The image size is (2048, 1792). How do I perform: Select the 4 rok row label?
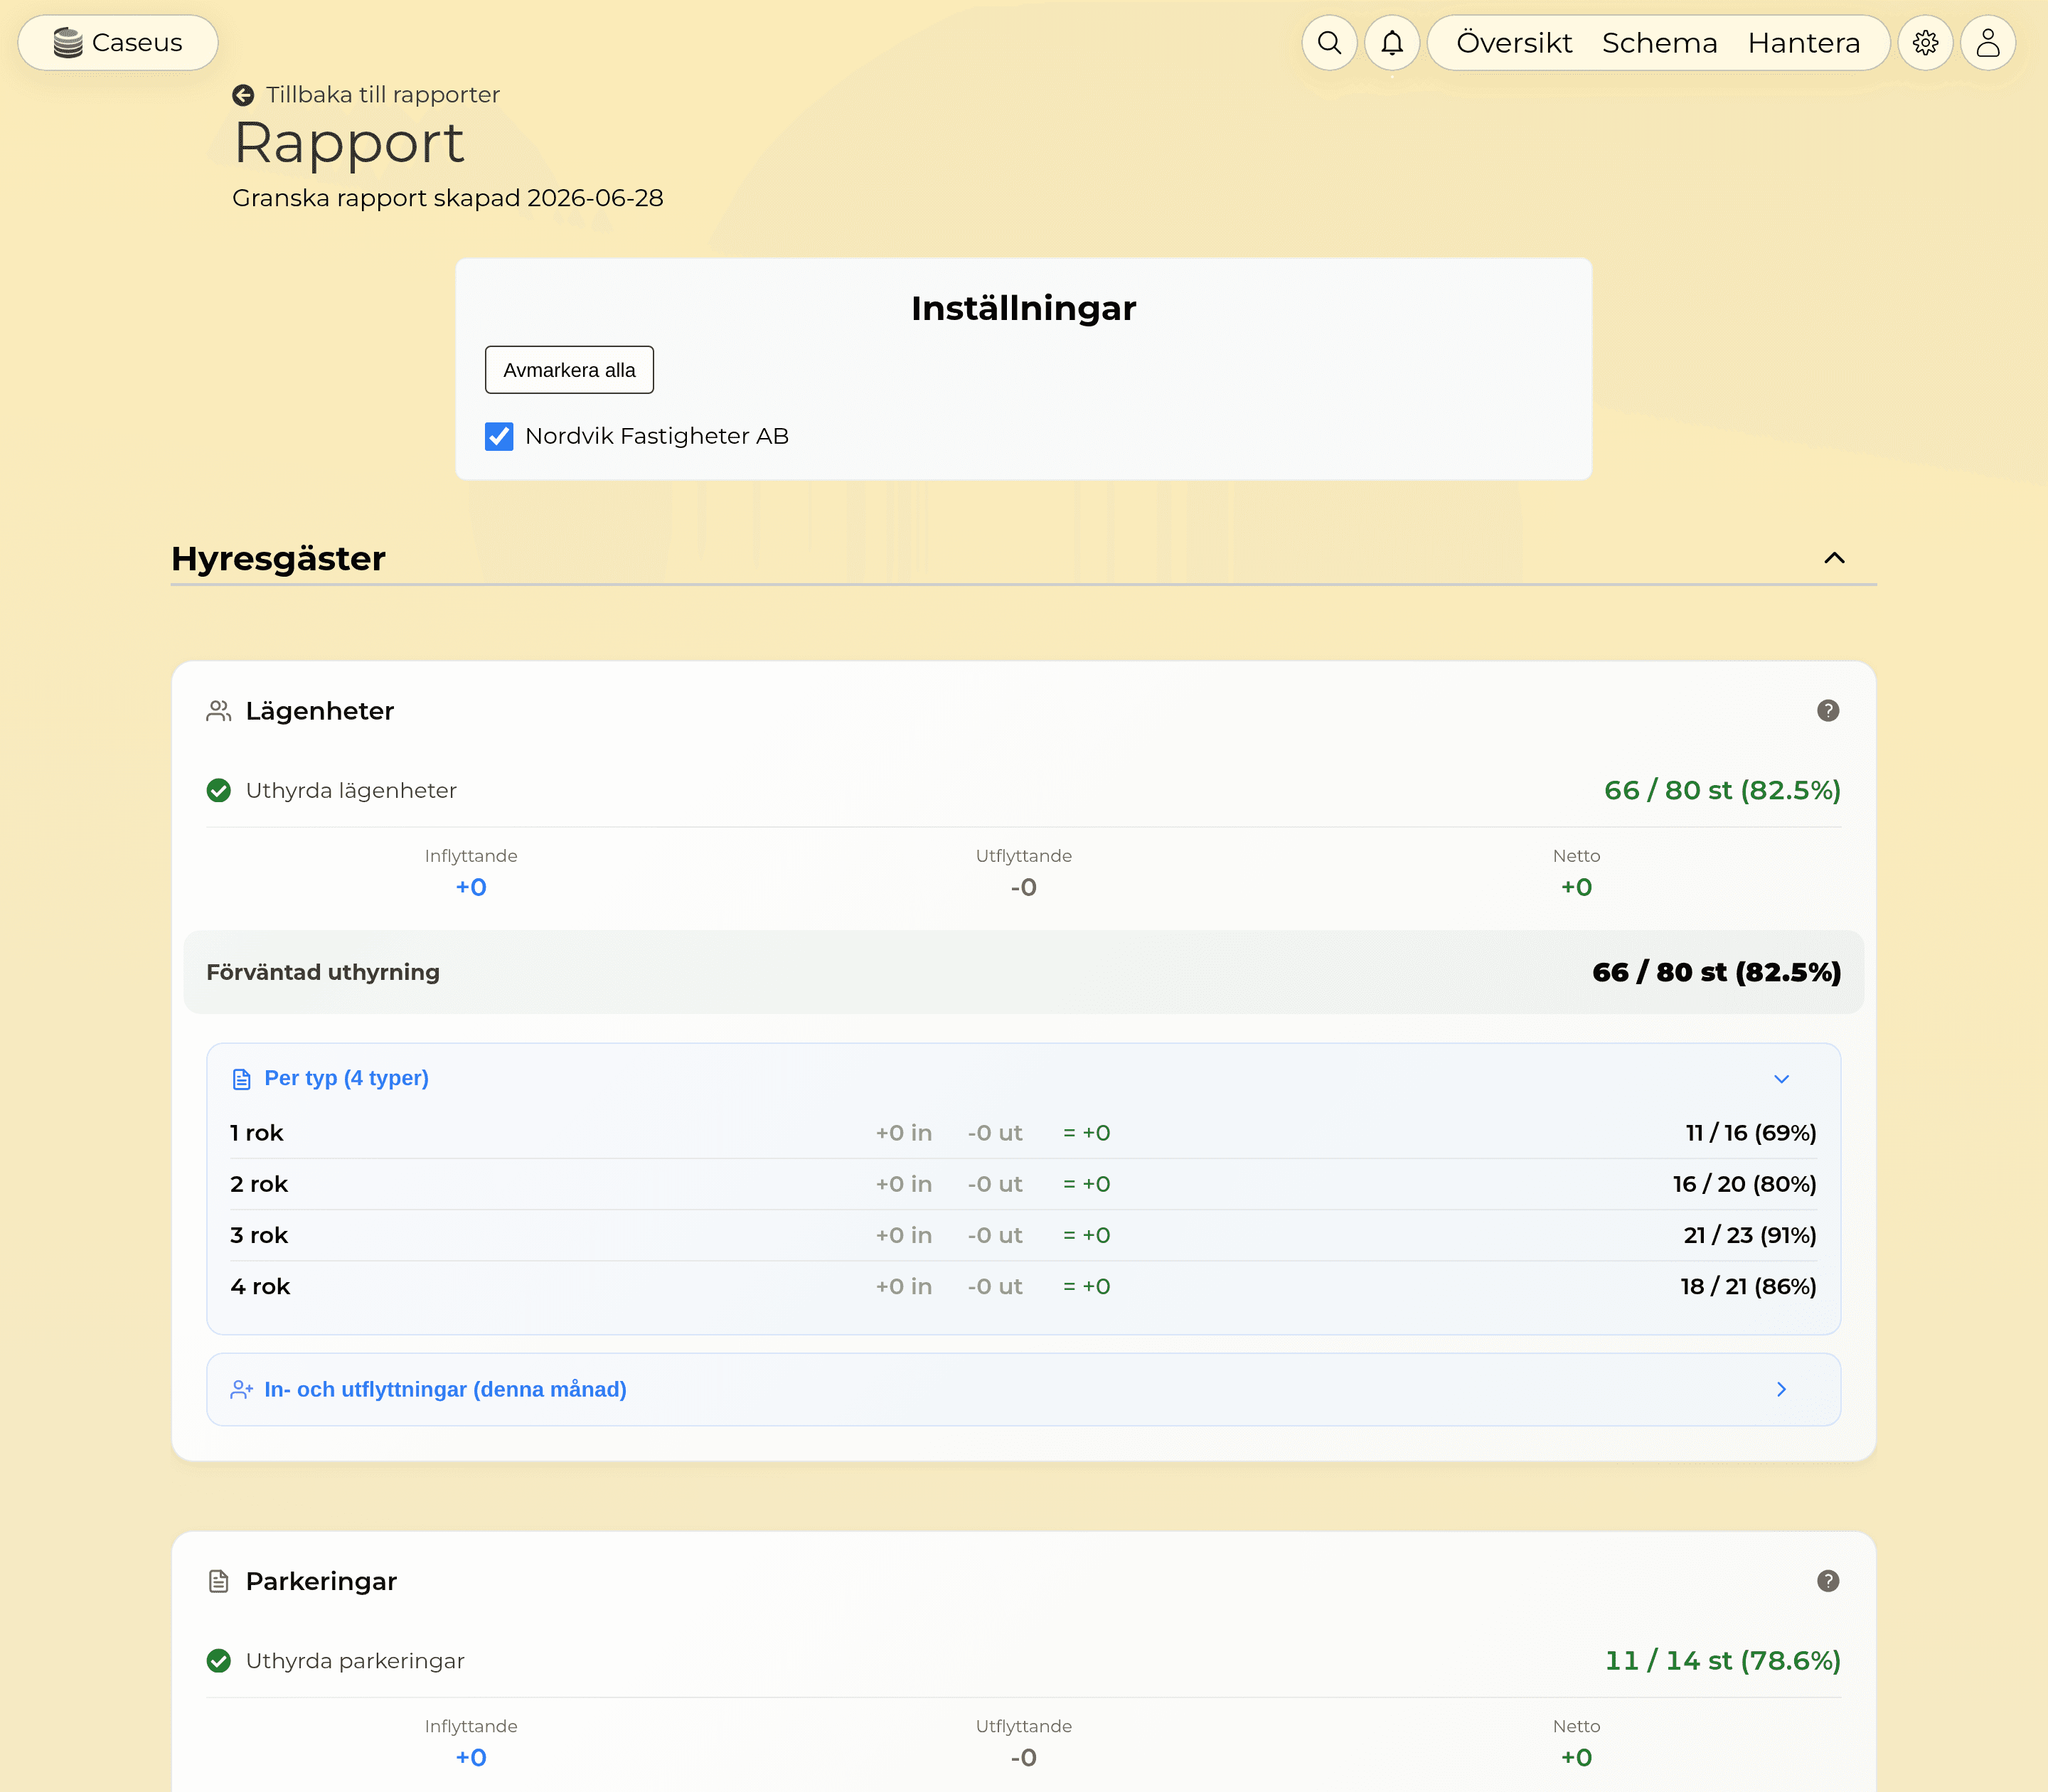click(259, 1286)
